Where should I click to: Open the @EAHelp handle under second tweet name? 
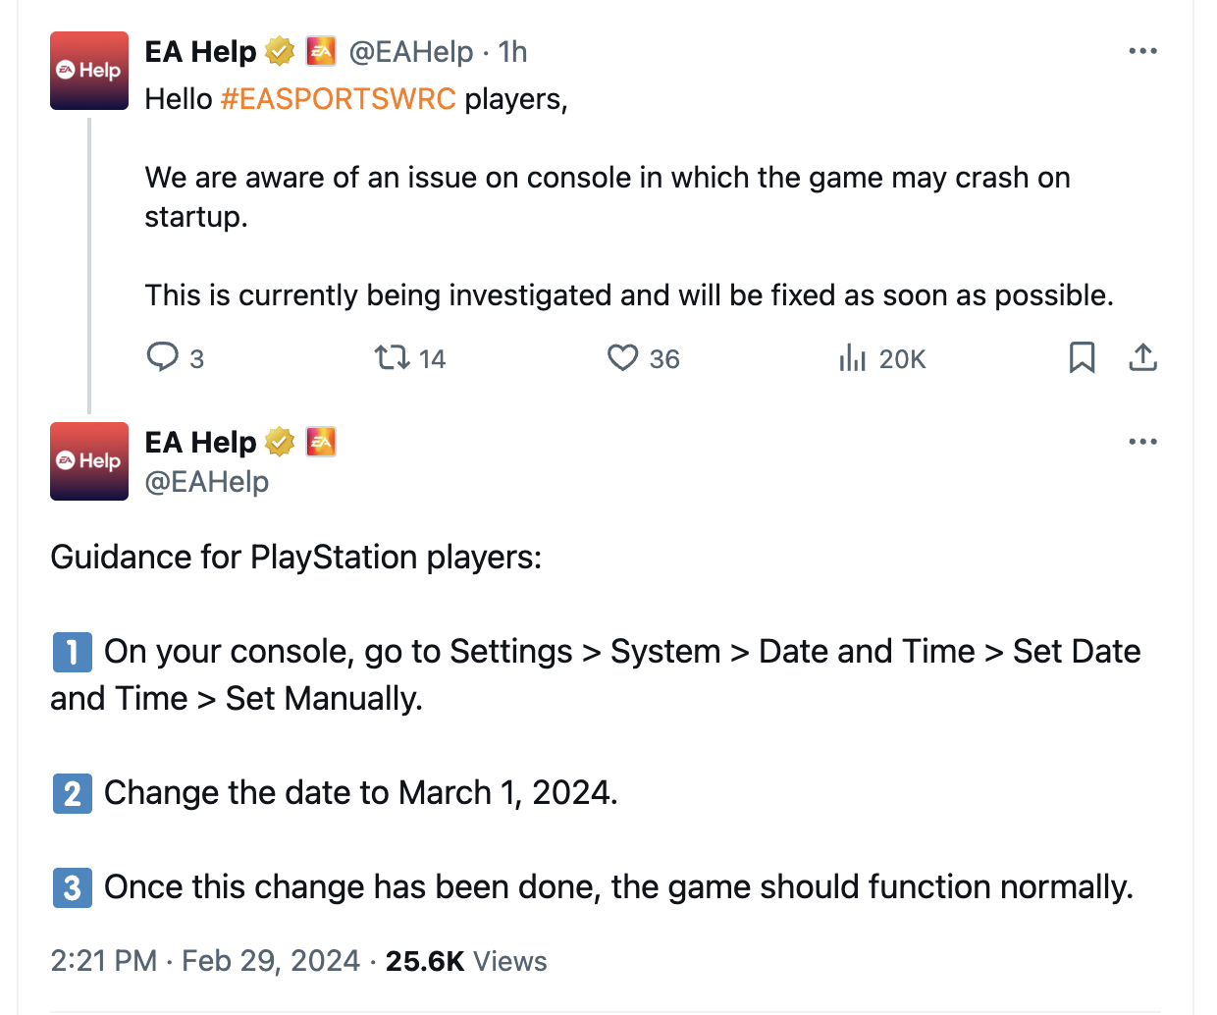coord(206,482)
